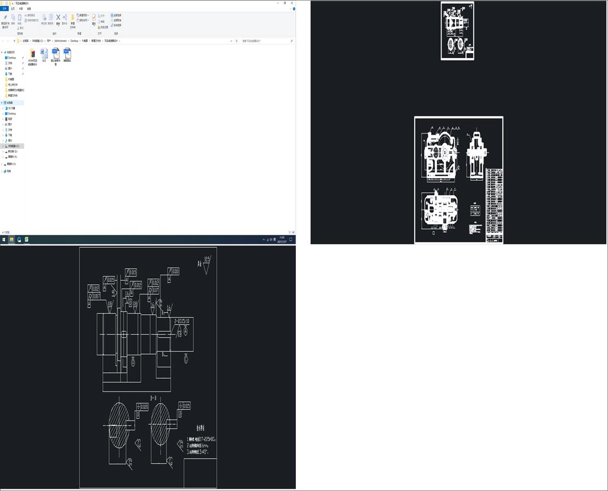This screenshot has width=608, height=491.
Task: Click the Cut scissors item in the ribbon
Action: click(x=21, y=28)
